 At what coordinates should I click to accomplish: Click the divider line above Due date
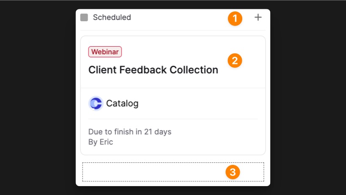[173, 119]
